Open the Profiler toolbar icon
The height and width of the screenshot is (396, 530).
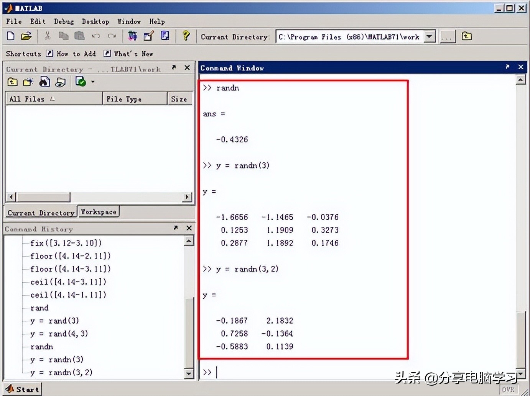(x=165, y=36)
